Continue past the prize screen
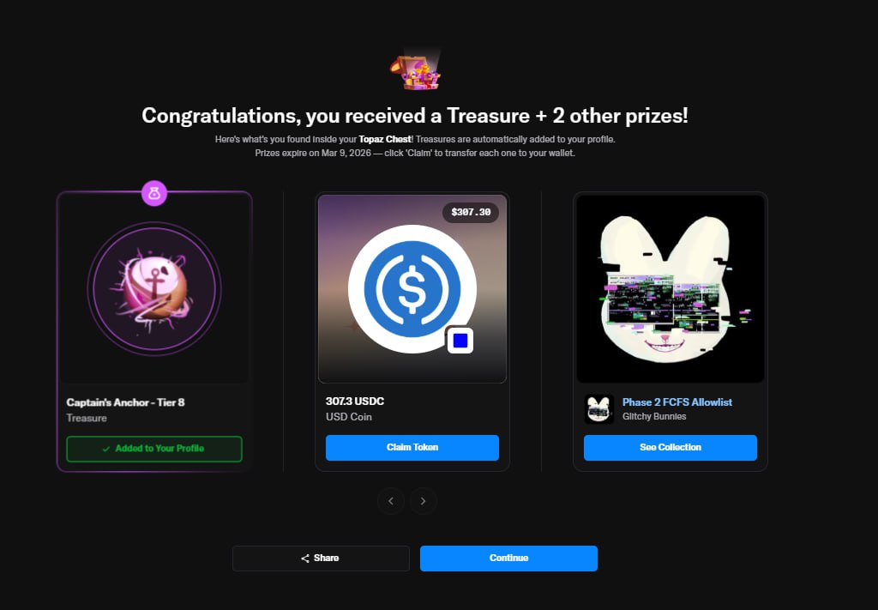The height and width of the screenshot is (610, 878). [508, 559]
